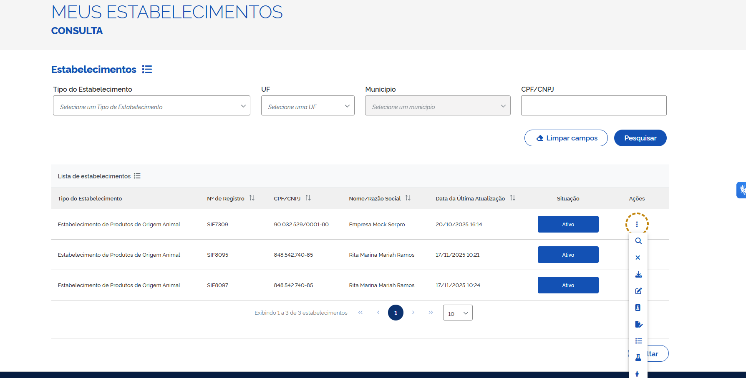Expand Tipo do Estabelecimento dropdown
The width and height of the screenshot is (746, 378).
click(151, 106)
